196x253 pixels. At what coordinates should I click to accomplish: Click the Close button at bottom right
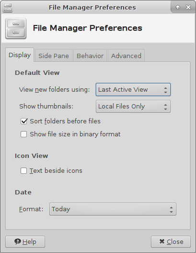(171, 241)
